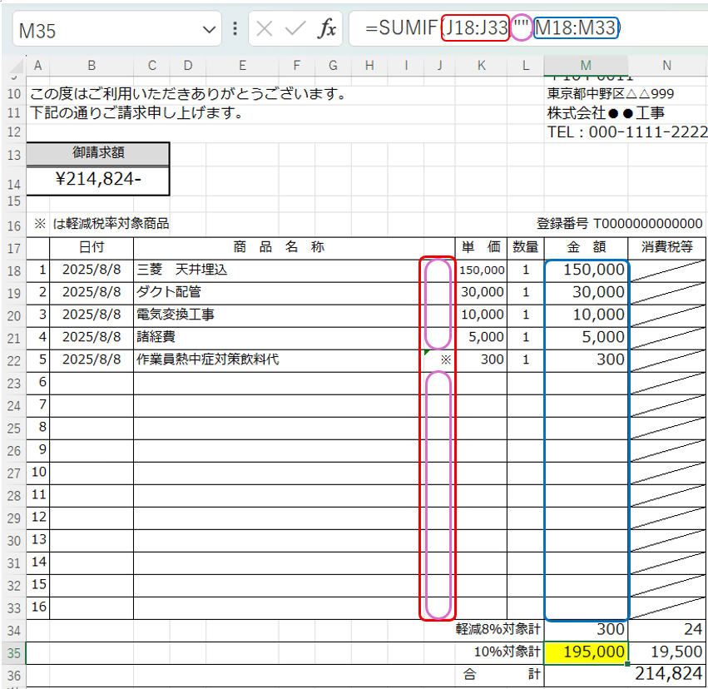Viewport: 708px width, 689px height.
Task: Open the Name Box dropdown arrow
Action: point(208,30)
